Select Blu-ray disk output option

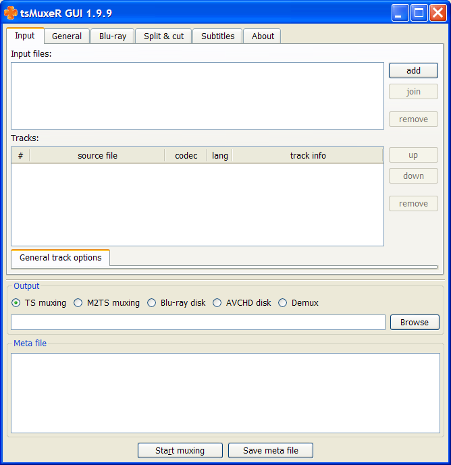tap(176, 303)
